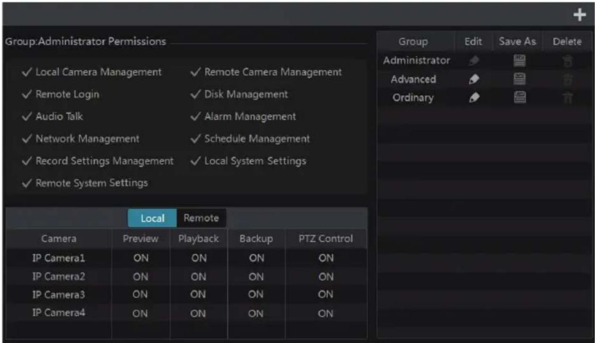The width and height of the screenshot is (595, 343).
Task: Click Backup ON for IP Camera1
Action: click(x=255, y=258)
